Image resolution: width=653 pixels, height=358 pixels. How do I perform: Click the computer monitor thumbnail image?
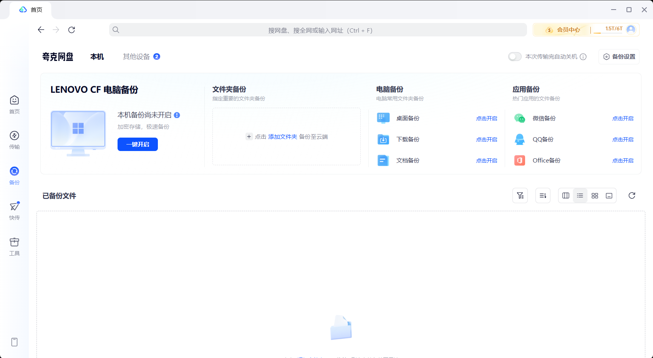click(x=78, y=133)
